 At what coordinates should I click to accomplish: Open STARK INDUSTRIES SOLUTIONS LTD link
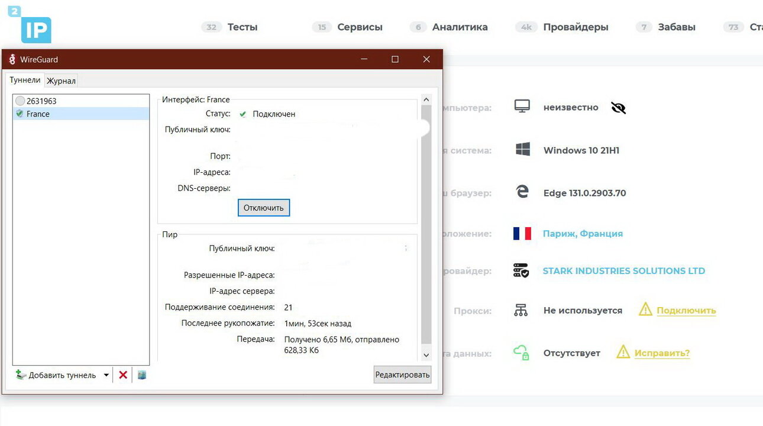coord(624,270)
